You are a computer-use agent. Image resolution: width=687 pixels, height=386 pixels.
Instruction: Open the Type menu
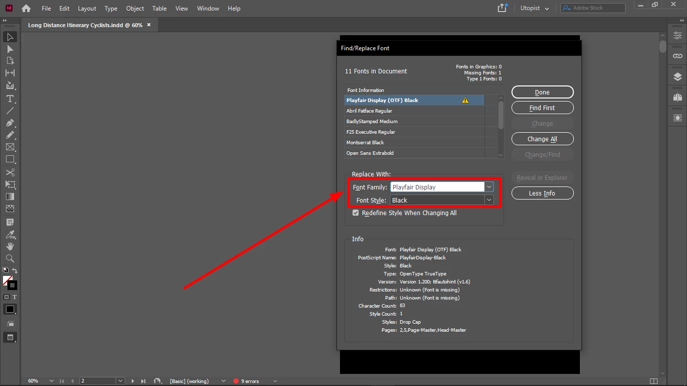111,9
